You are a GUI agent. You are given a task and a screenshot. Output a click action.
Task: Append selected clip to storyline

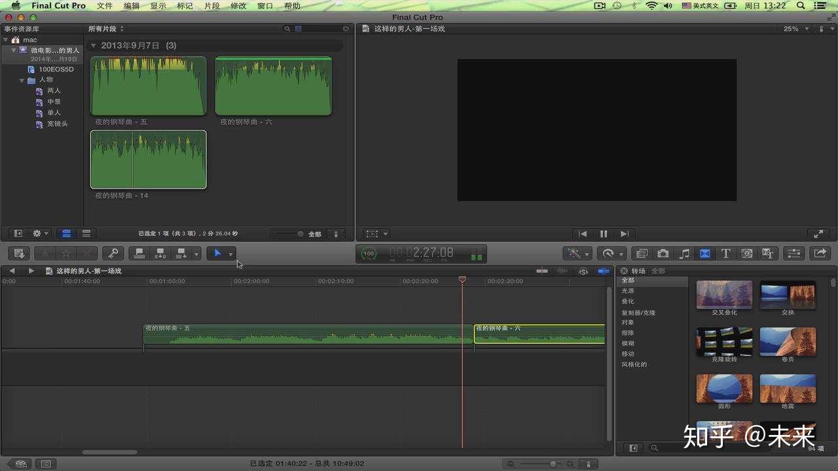(181, 253)
